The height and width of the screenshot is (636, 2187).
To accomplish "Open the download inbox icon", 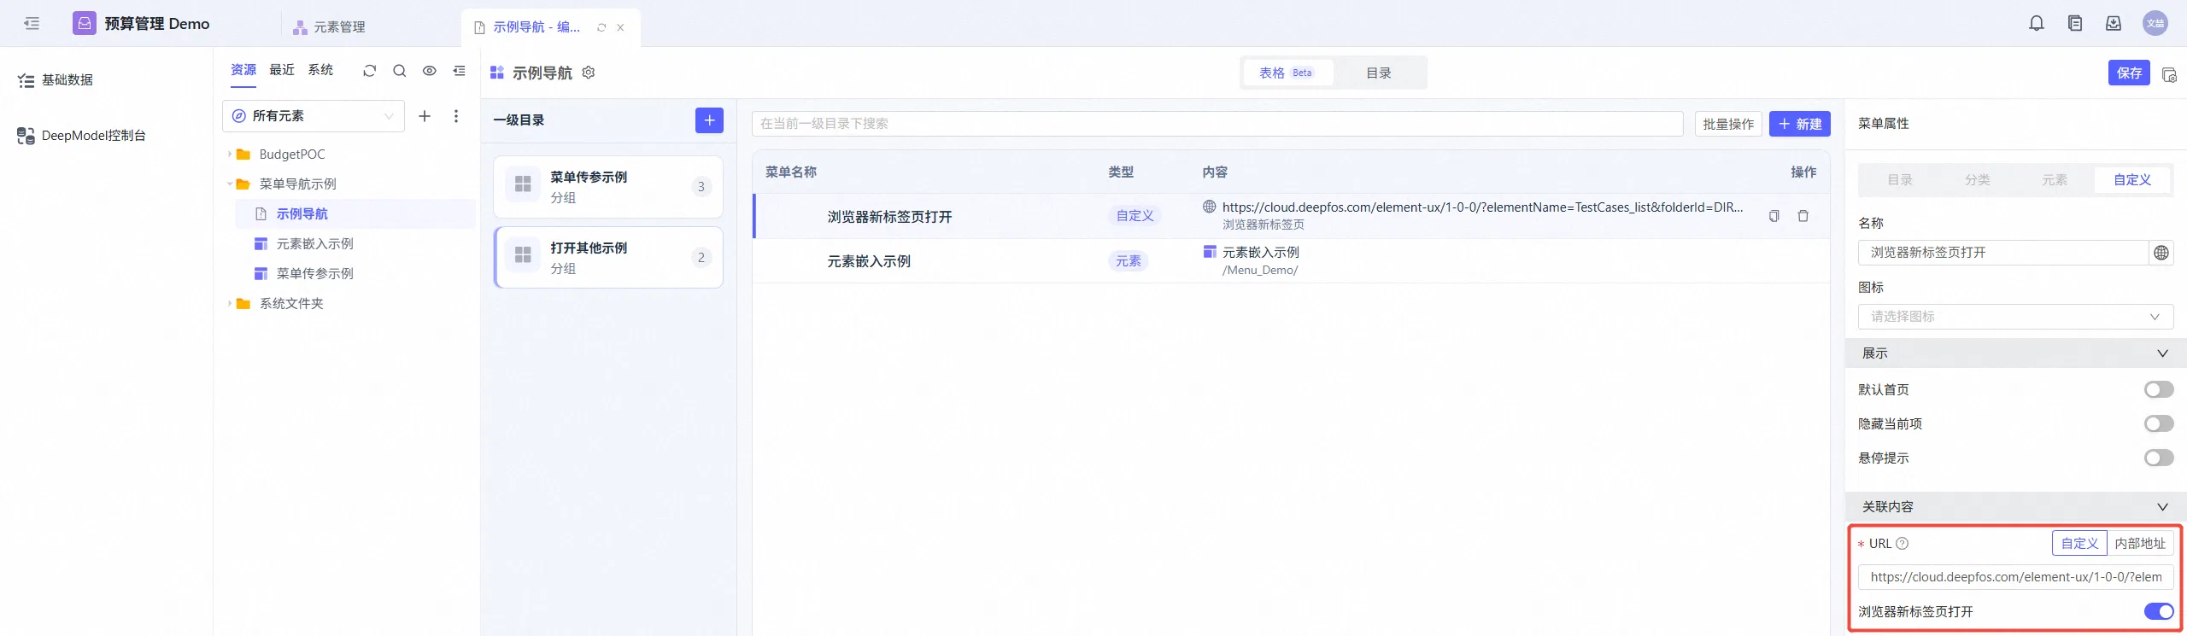I will (x=2114, y=24).
